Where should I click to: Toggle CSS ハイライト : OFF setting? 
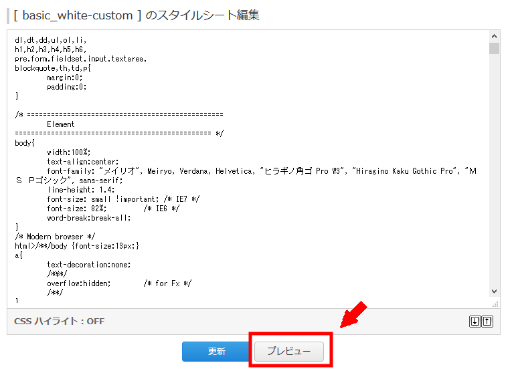60,321
